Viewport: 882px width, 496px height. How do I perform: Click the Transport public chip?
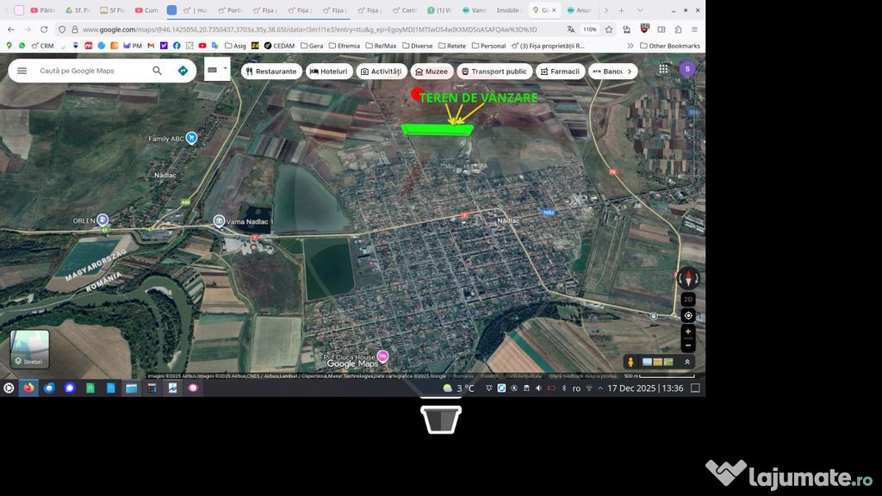494,71
